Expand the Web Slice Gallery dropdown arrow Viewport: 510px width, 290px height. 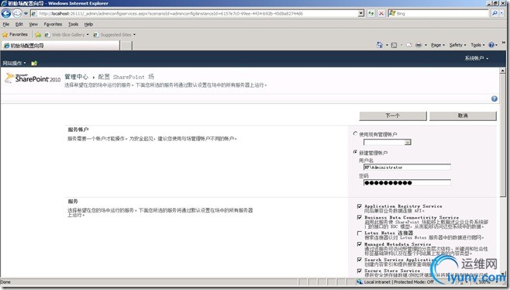point(88,35)
